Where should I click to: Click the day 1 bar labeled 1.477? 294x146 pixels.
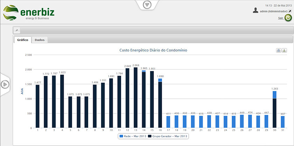(37, 106)
